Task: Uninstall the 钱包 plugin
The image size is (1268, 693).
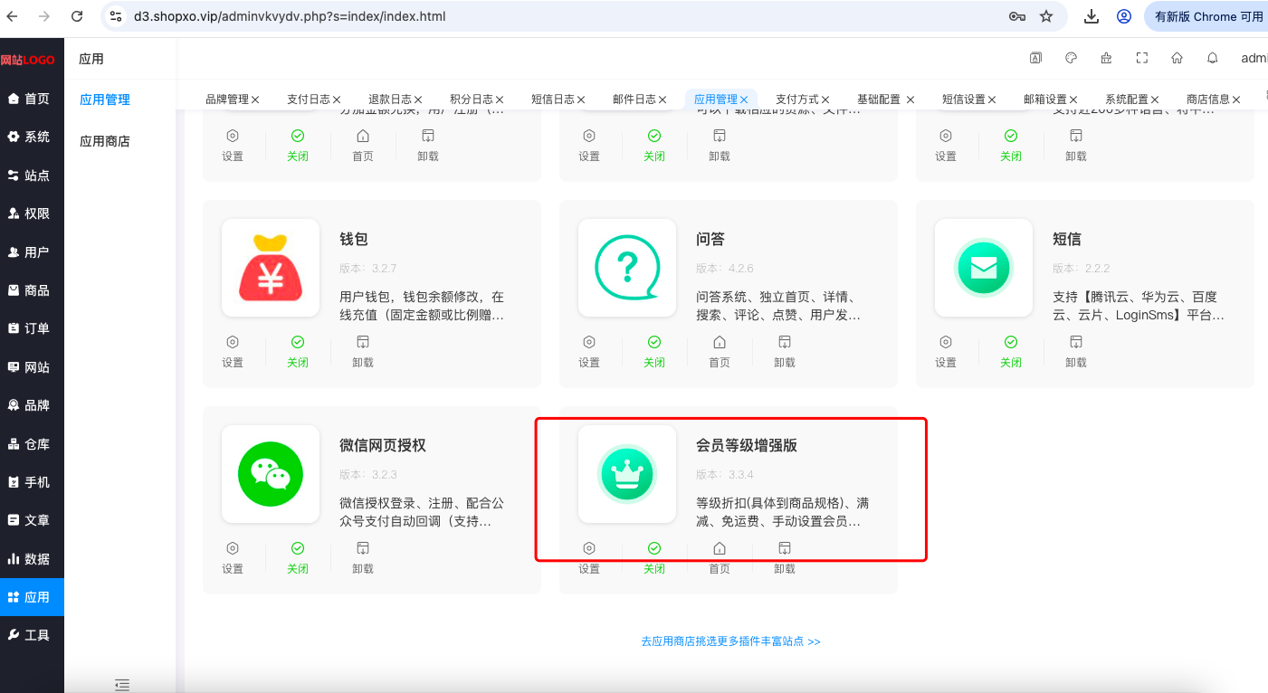Action: pos(363,351)
